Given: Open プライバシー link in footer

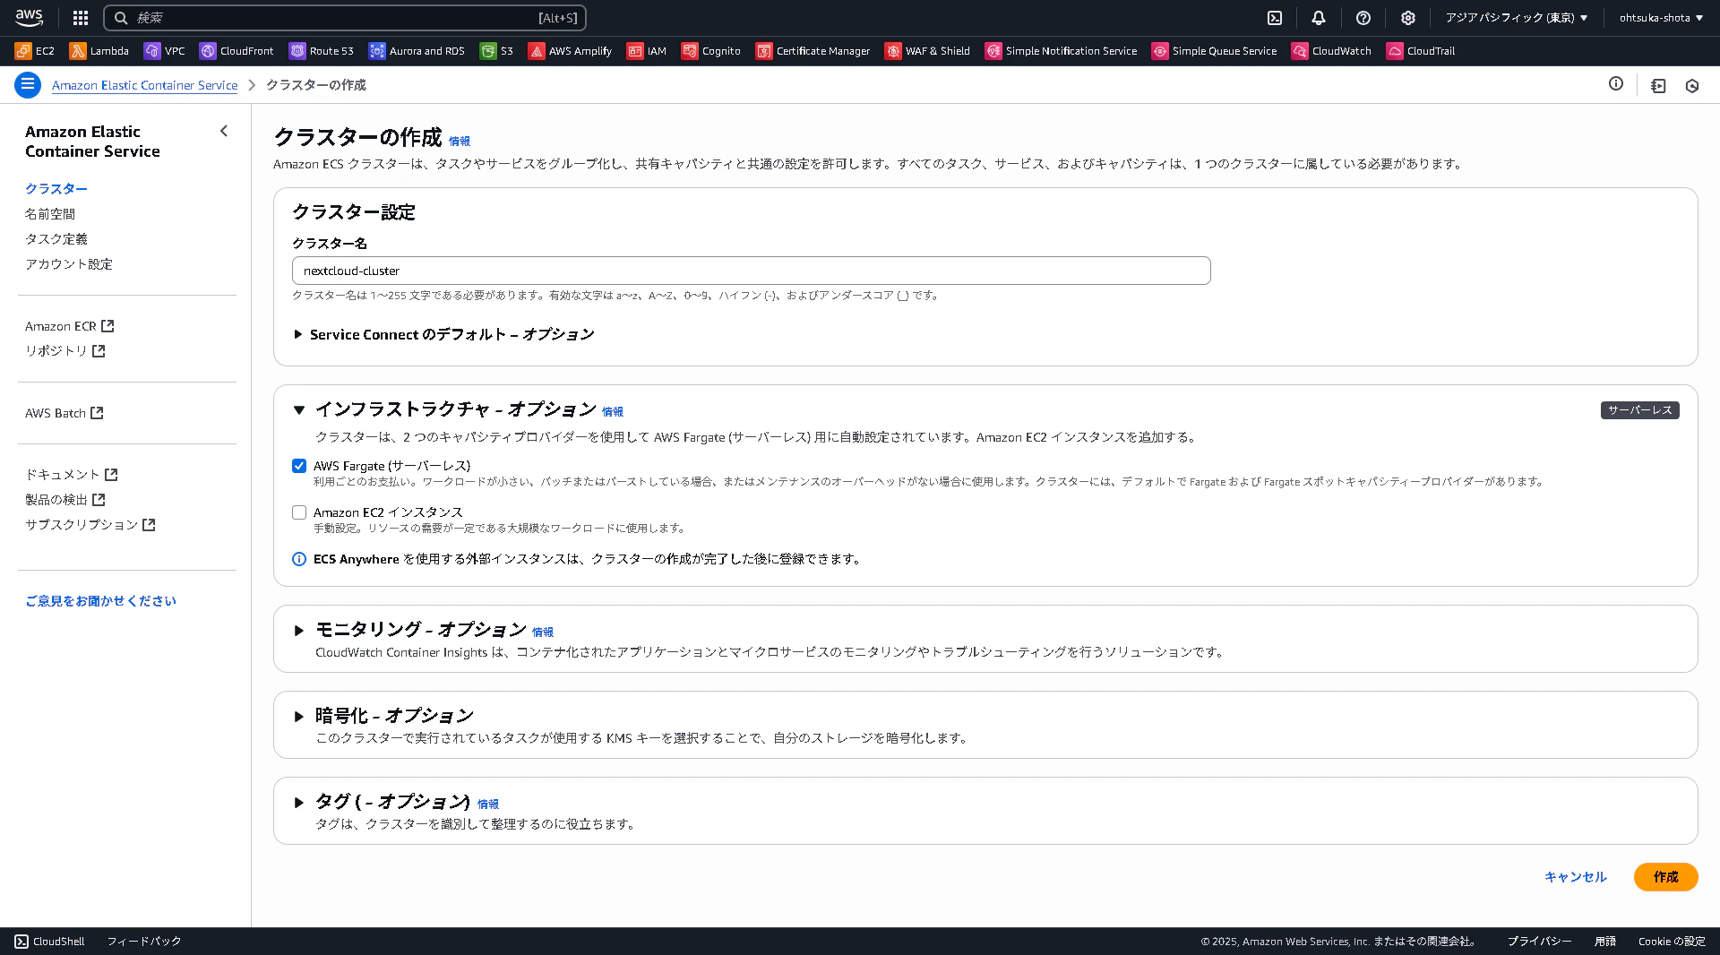Looking at the screenshot, I should 1539,942.
